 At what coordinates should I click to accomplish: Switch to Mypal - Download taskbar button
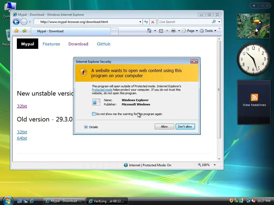(64, 201)
